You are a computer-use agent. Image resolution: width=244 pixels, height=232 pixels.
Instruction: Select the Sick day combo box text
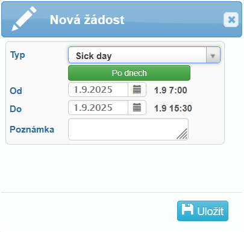point(93,56)
